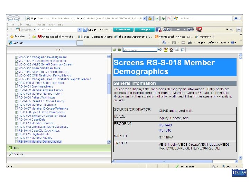
Task: Click the WebHelp home icon
Action: [x=171, y=50]
